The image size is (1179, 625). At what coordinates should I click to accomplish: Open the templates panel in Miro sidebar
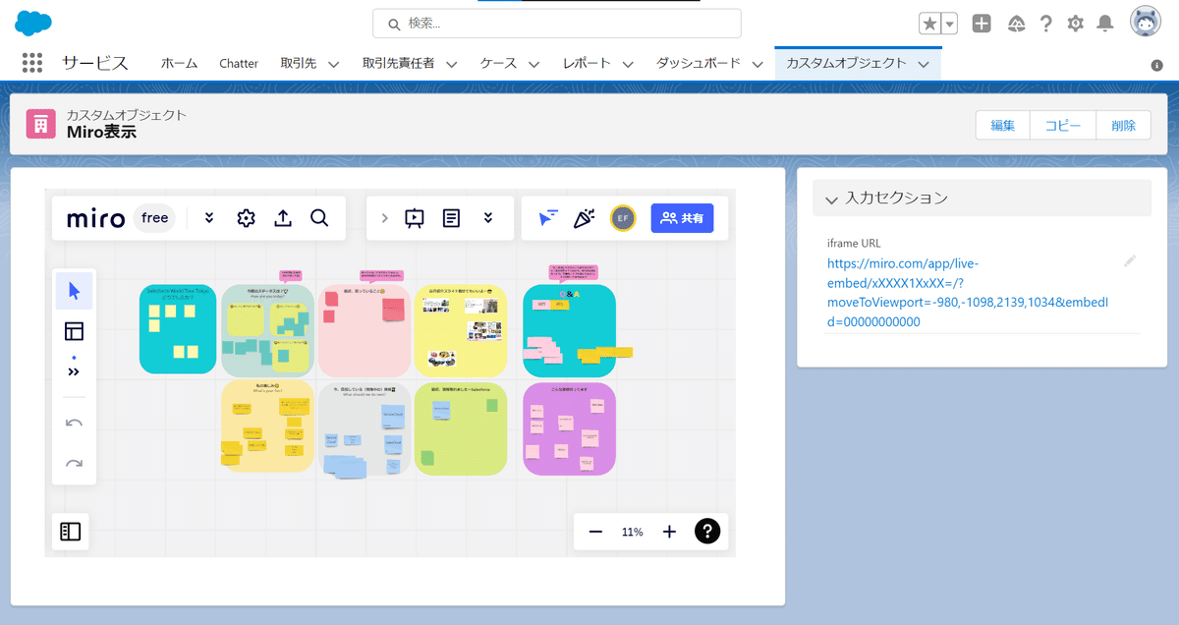coord(74,331)
